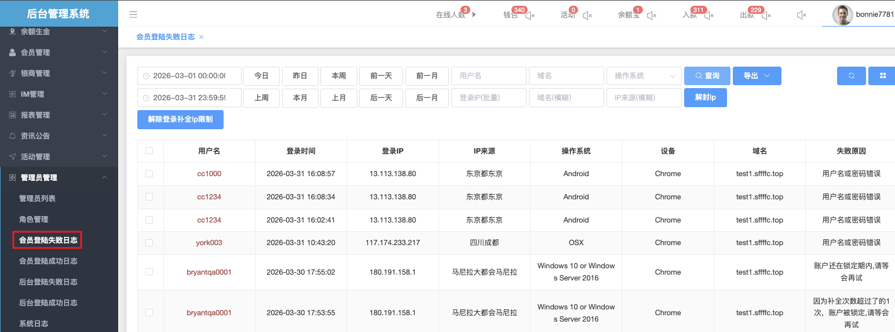Screen dimensions: 895x332
Task: Click the grid column settings icon
Action: click(882, 76)
